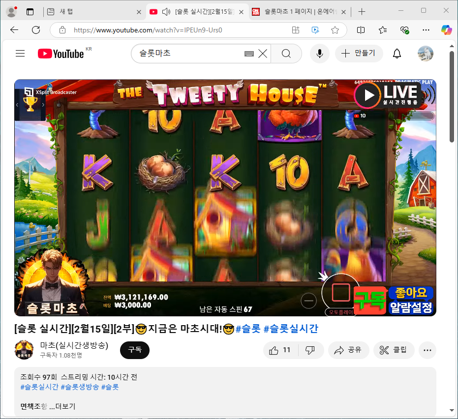
Task: Open Copilot sidebar
Action: [446, 30]
